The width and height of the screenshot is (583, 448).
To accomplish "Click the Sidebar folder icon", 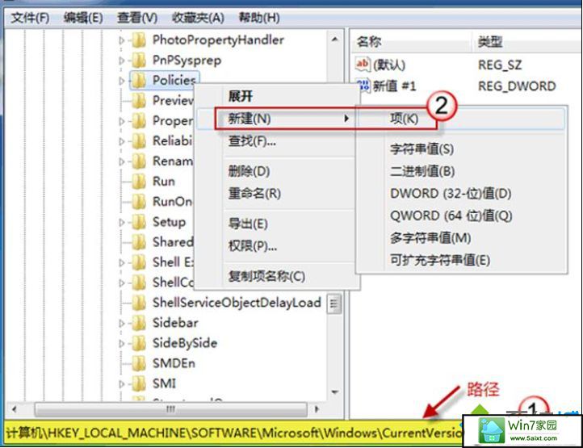I will pyautogui.click(x=139, y=323).
